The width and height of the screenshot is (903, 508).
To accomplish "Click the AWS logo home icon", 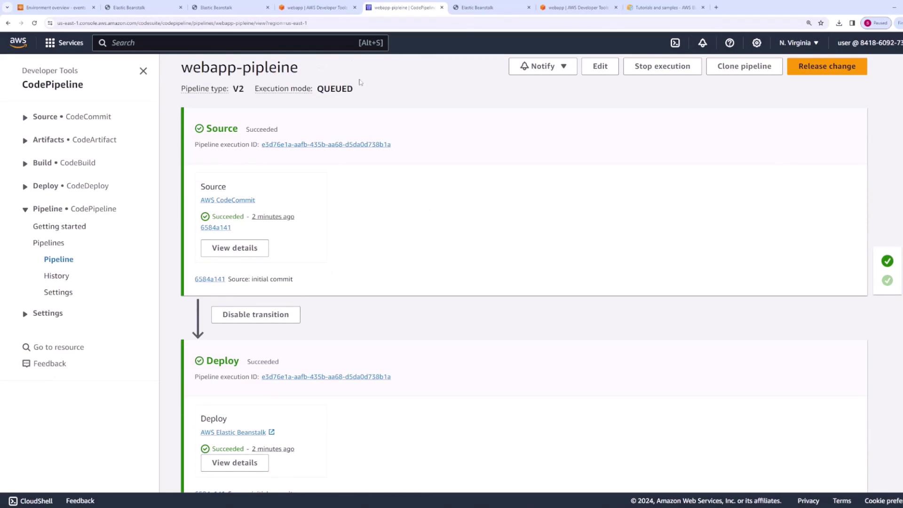I will point(18,43).
